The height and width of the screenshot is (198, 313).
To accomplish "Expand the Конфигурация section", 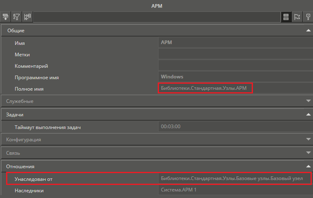I will coord(308,139).
